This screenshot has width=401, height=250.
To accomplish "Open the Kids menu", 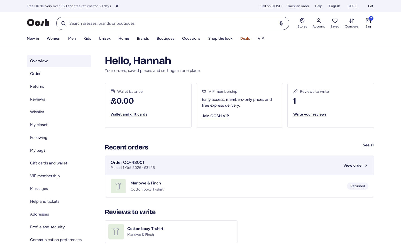I will (x=87, y=38).
